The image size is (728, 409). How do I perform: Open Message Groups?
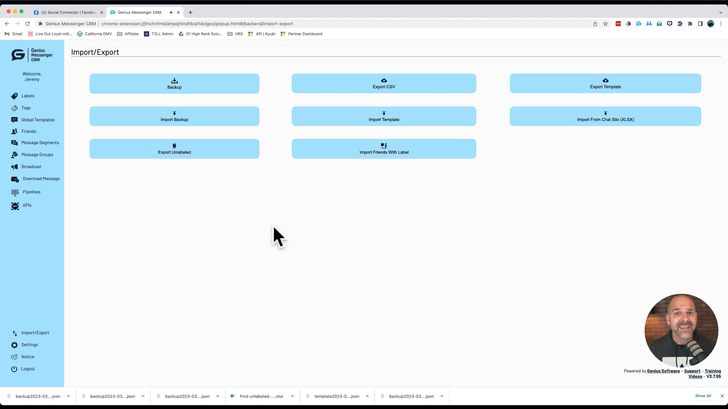point(32,155)
